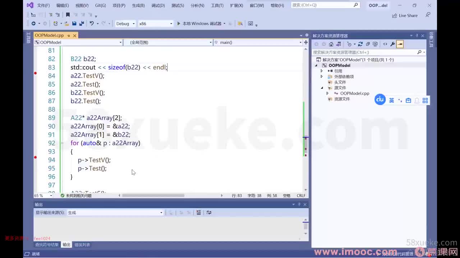The width and height of the screenshot is (460, 258).
Task: Open Baidu IME toolbox grid icon
Action: pos(425,101)
